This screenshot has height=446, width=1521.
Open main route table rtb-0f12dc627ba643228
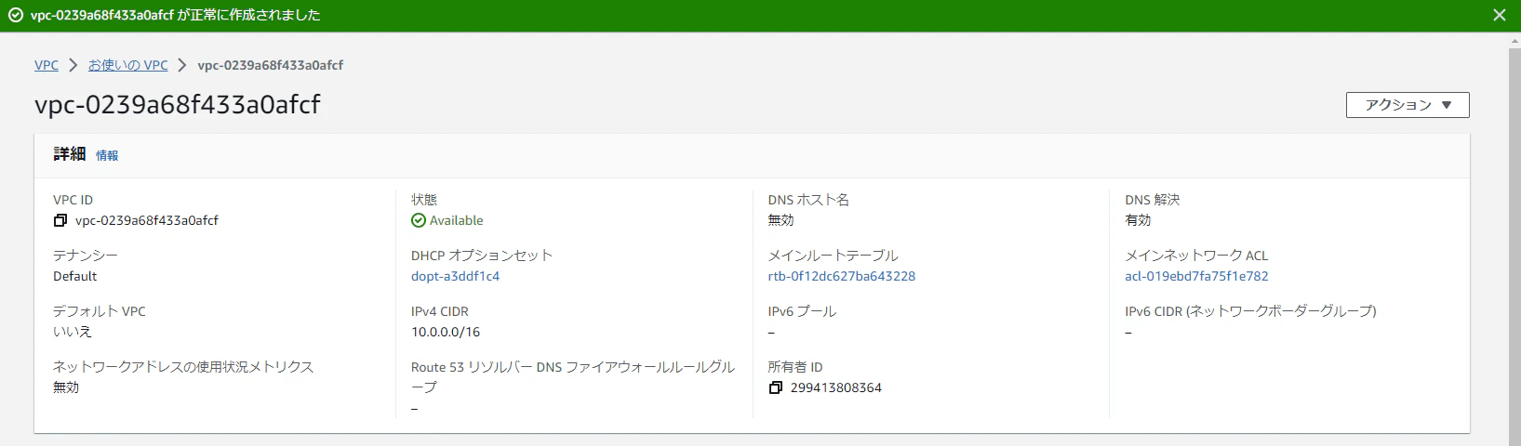(x=841, y=276)
